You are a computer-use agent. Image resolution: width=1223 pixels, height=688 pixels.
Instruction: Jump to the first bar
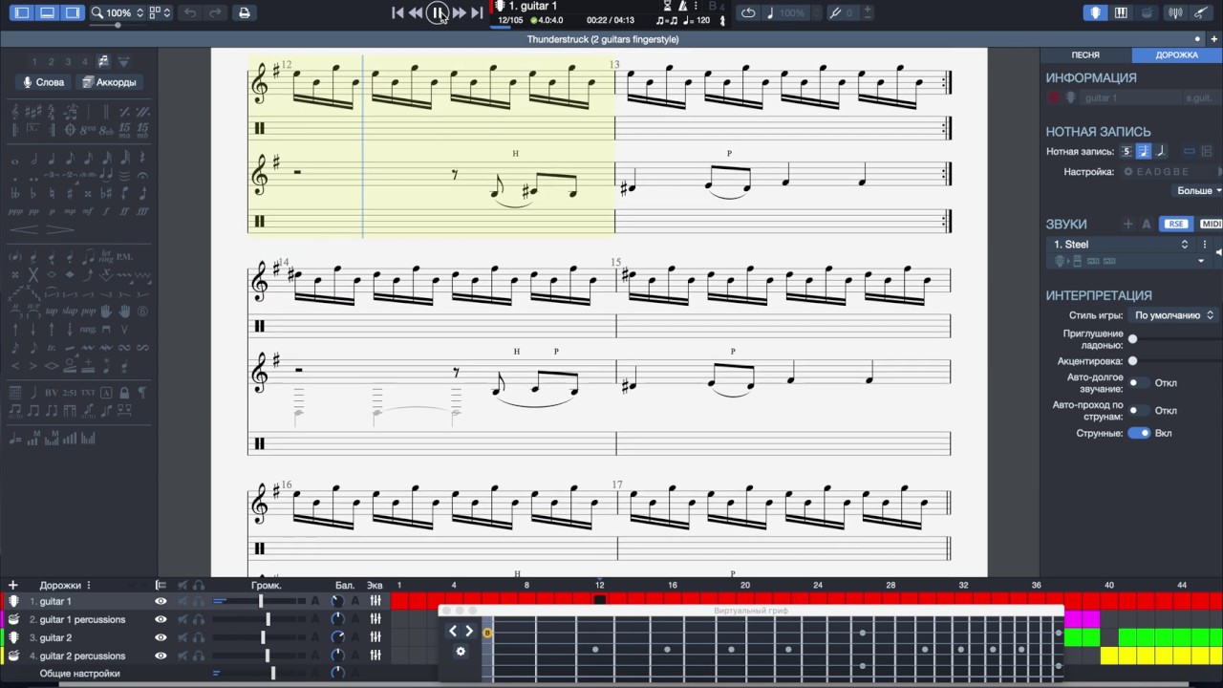pyautogui.click(x=397, y=12)
